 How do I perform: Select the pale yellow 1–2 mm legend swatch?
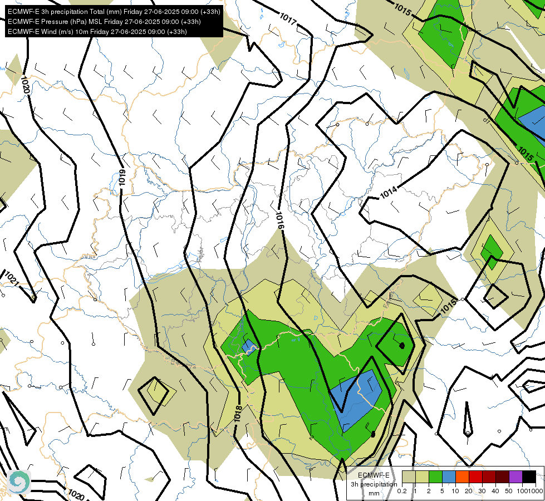tap(422, 477)
